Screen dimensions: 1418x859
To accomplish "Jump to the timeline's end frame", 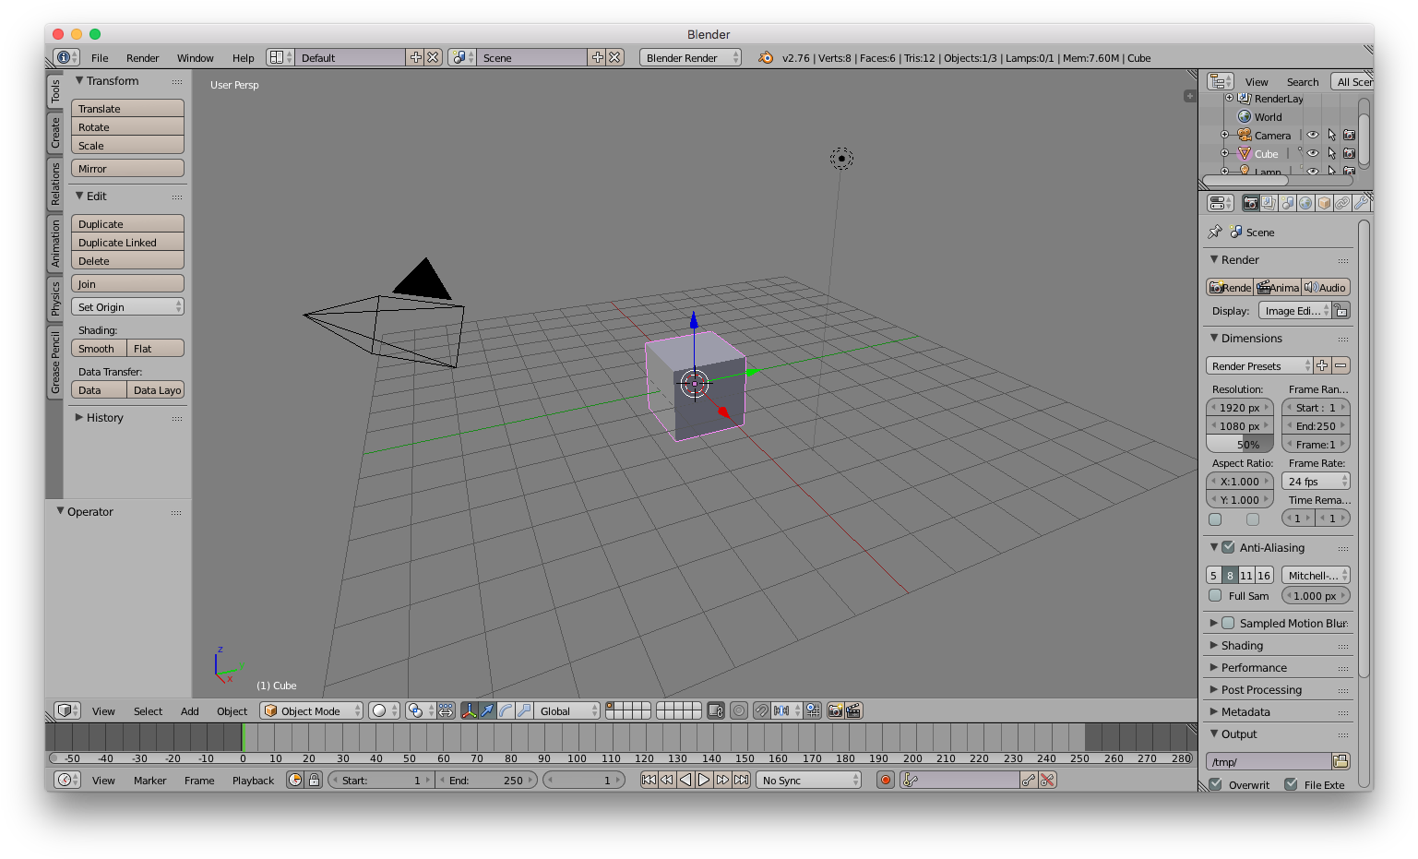I will pos(741,781).
